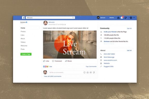149x99 pixels.
Task: Click the Azruco profile avatar in top bar
Action: 98,18
